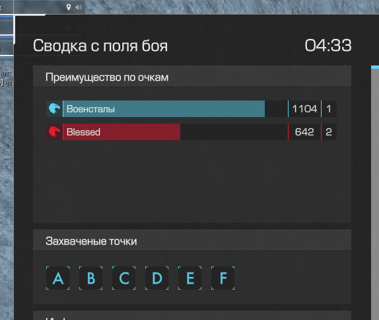Select capture point F
Screen dimensions: 379x320
[223, 278]
